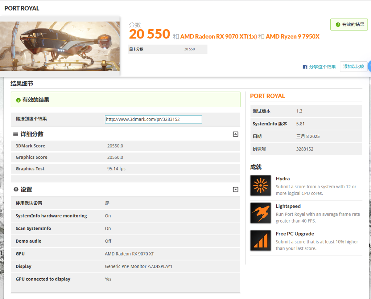Screen dimensions: 371x299
Task: Click the settings gear icon beside 设置
Action: pyautogui.click(x=16, y=189)
